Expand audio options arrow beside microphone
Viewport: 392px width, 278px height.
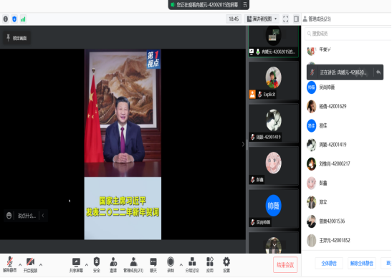click(20, 264)
